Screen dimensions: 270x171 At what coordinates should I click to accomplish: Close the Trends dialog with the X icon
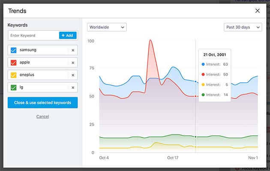click(x=258, y=11)
